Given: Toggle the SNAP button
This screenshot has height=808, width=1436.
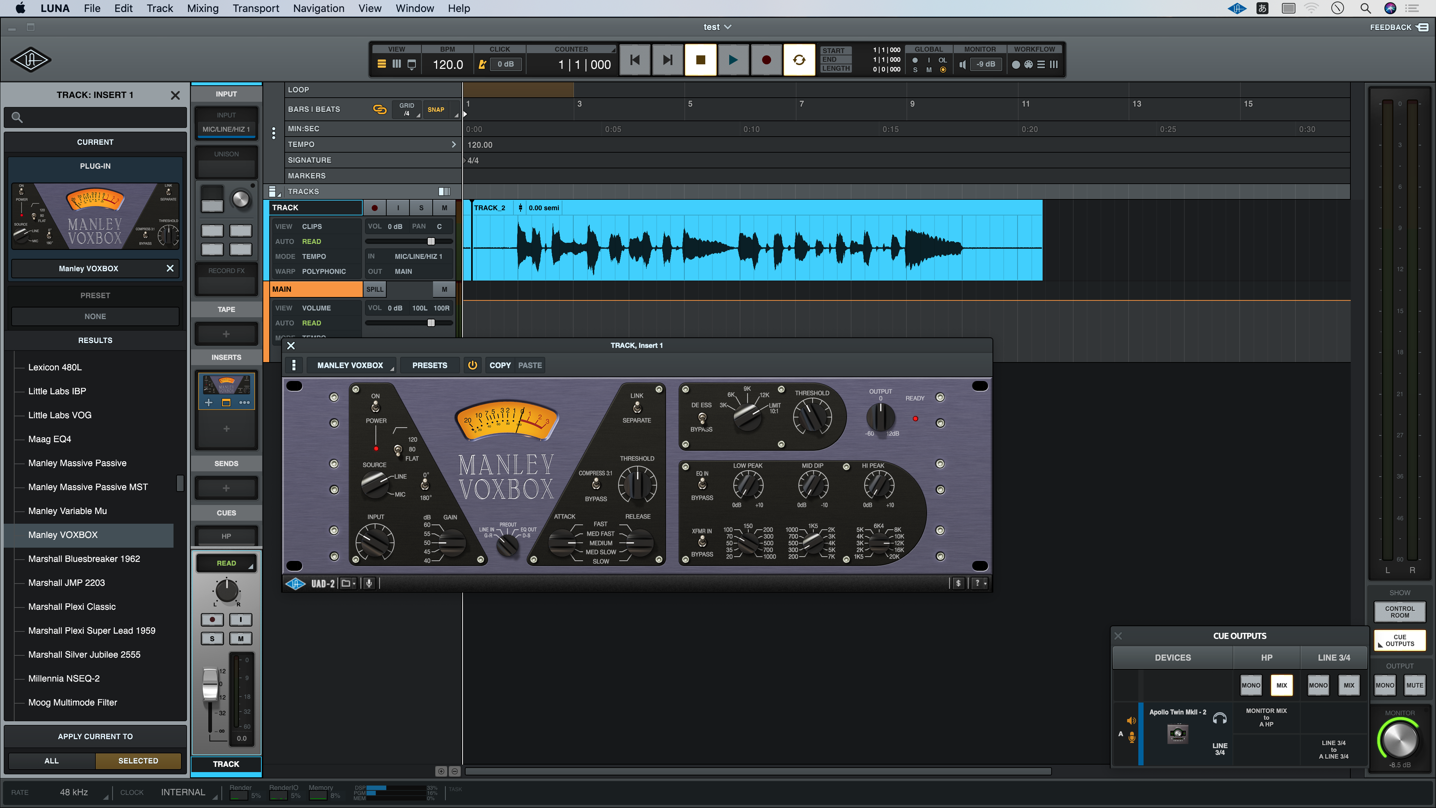Looking at the screenshot, I should click(x=436, y=109).
